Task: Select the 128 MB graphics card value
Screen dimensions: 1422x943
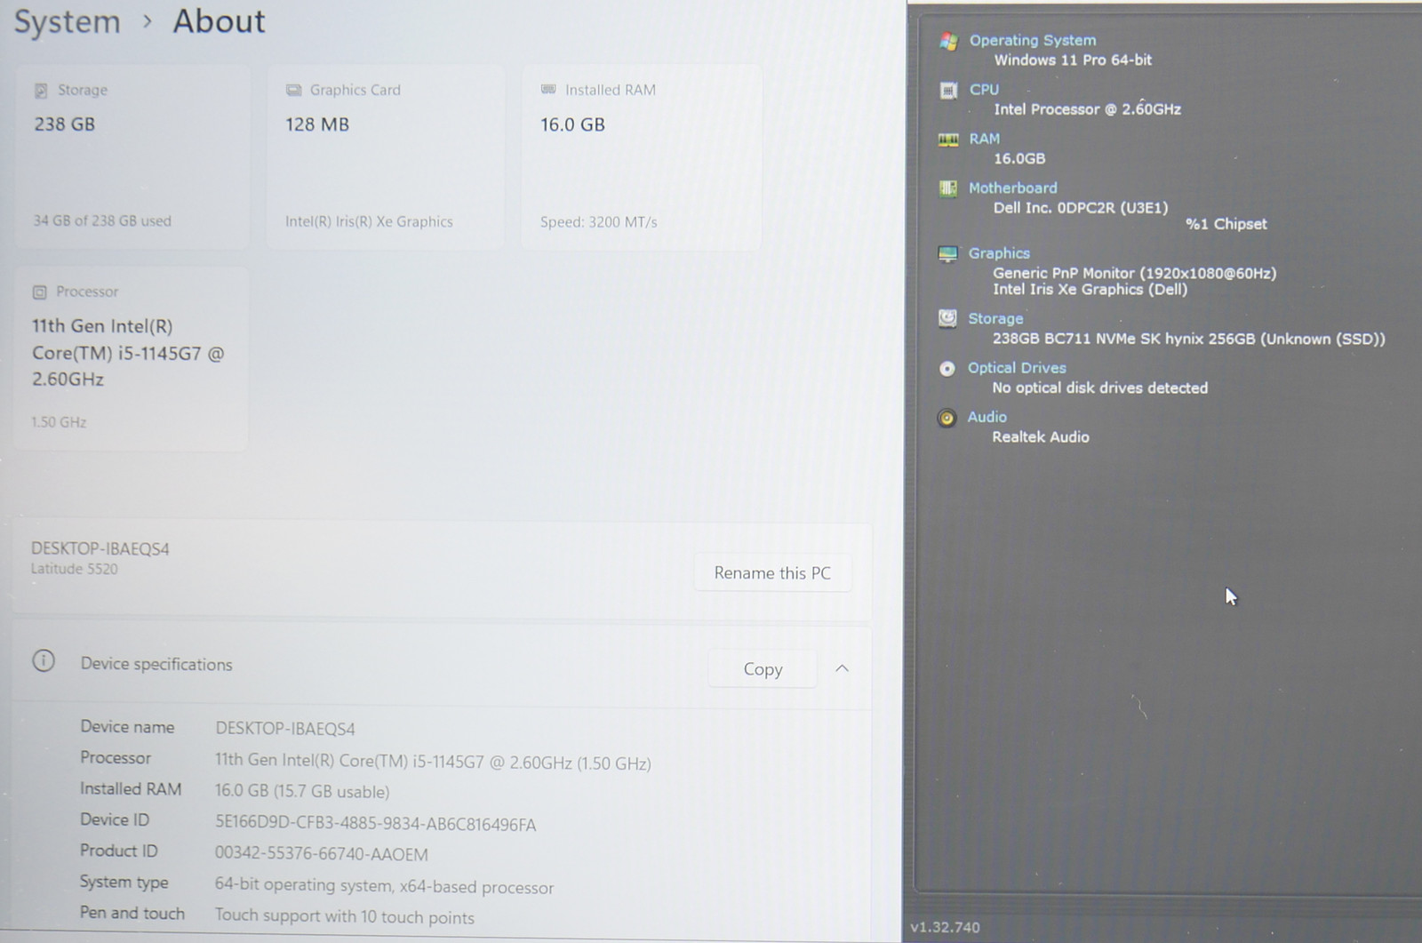Action: pyautogui.click(x=317, y=124)
